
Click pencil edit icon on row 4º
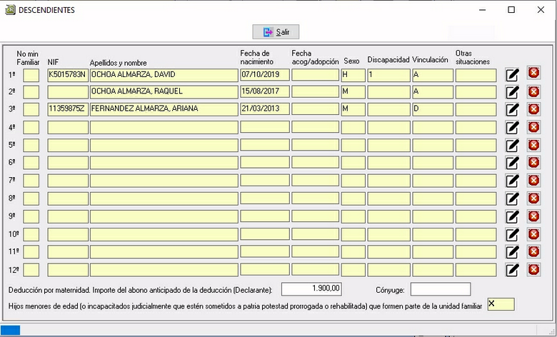512,128
